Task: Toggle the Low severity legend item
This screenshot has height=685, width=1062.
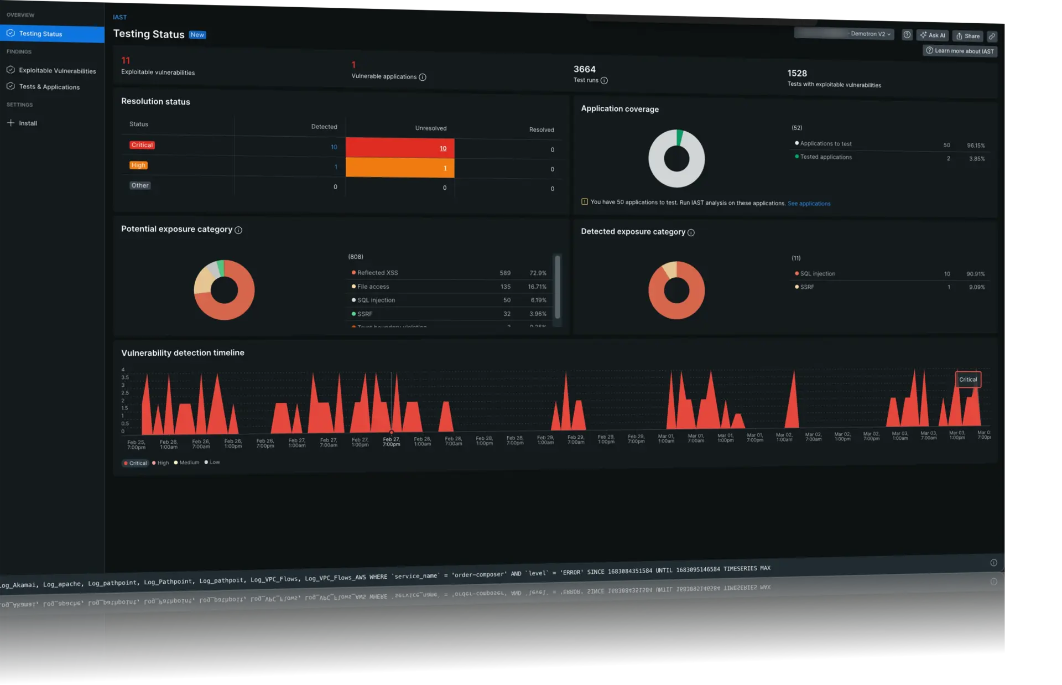Action: click(212, 463)
